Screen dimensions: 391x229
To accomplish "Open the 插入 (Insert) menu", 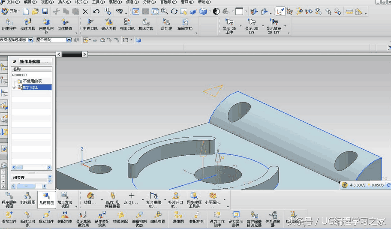I will tap(64, 2).
